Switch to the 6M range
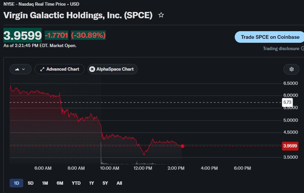304x193 pixels. coord(60,183)
